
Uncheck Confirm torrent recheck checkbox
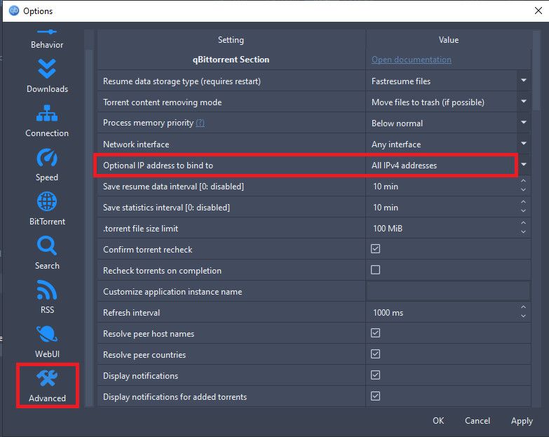coord(375,249)
